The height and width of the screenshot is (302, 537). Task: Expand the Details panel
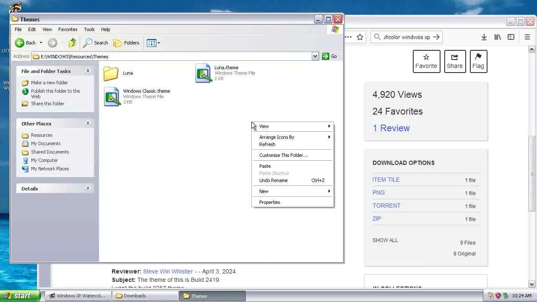click(x=88, y=188)
